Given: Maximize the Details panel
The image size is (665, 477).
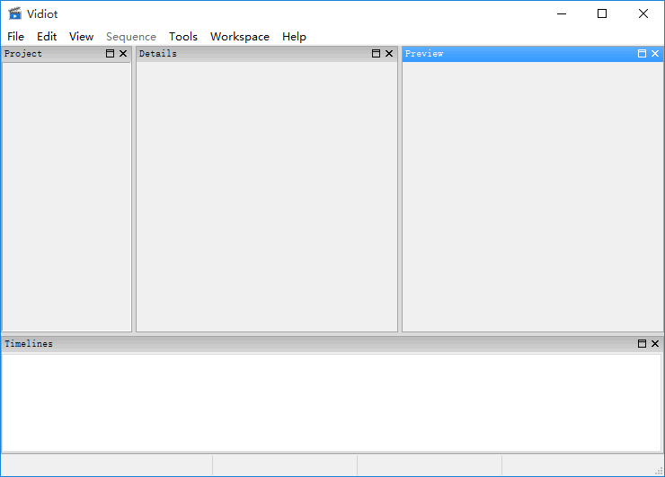Looking at the screenshot, I should pos(376,53).
